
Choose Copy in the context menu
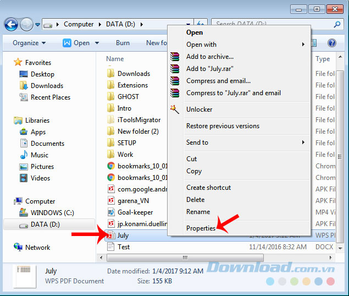pos(240,171)
